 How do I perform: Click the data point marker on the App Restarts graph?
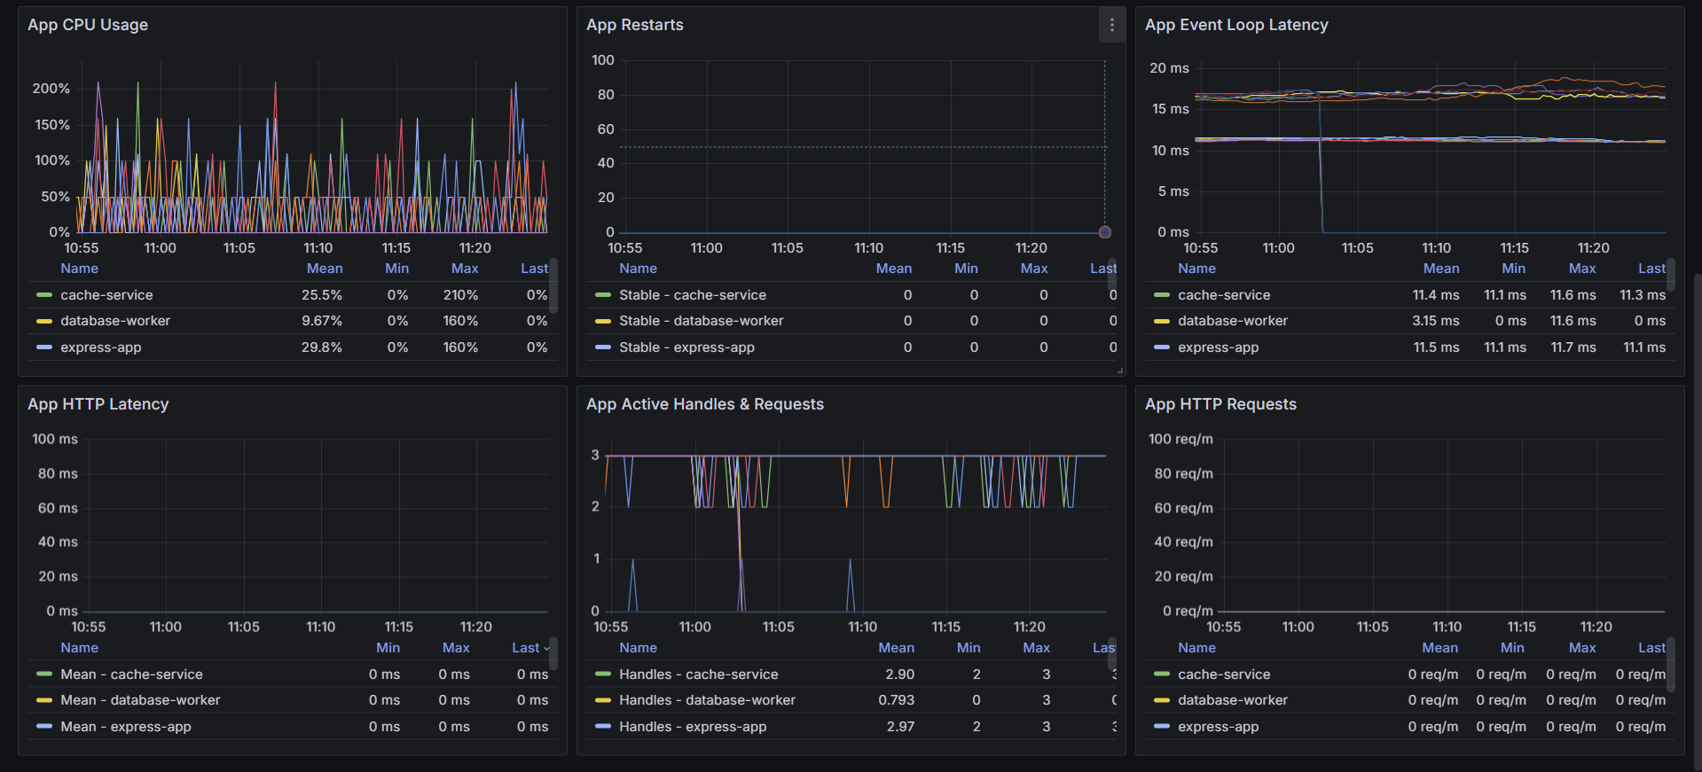pos(1104,232)
